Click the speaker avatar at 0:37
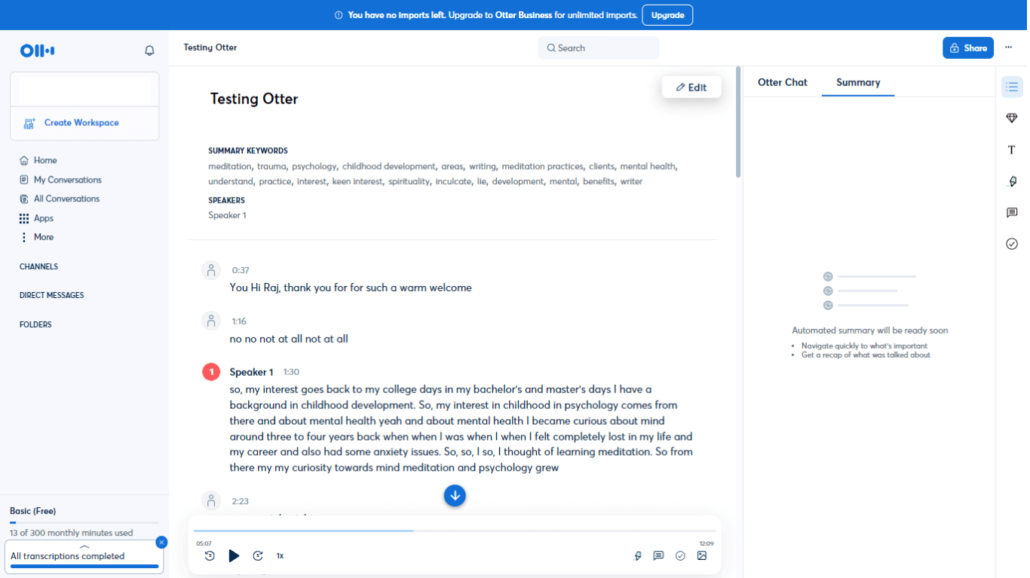Image resolution: width=1030 pixels, height=578 pixels. [x=211, y=270]
